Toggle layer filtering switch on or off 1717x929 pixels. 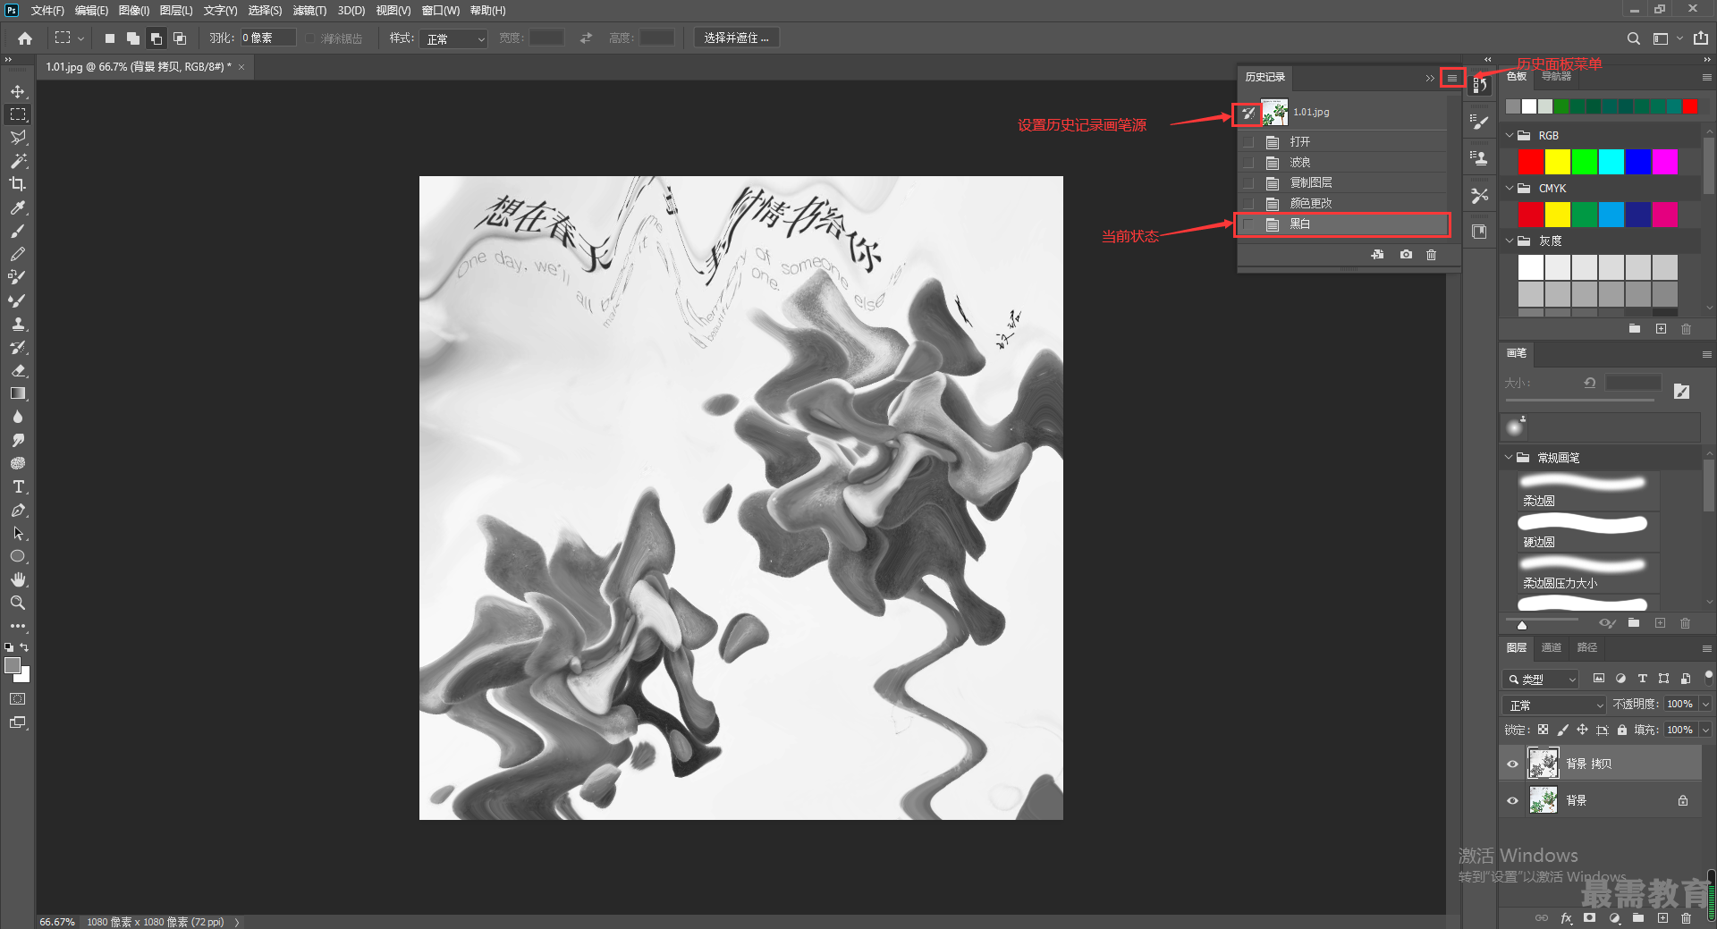1708,677
